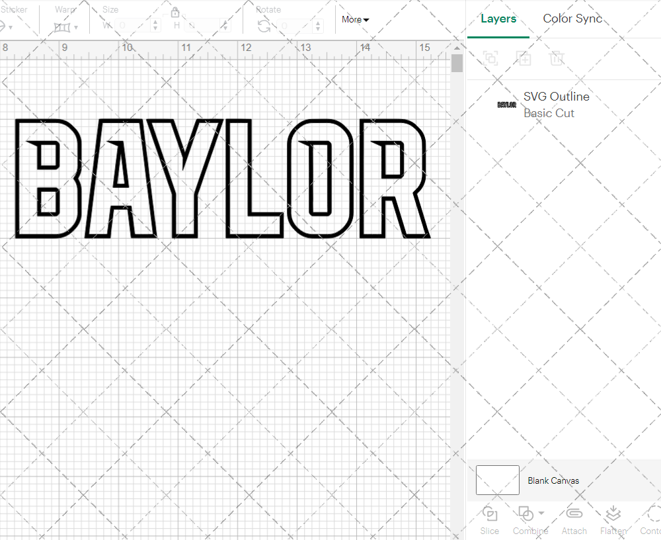The width and height of the screenshot is (661, 540).
Task: Click the Group icon in the Layers panel
Action: pyautogui.click(x=490, y=58)
